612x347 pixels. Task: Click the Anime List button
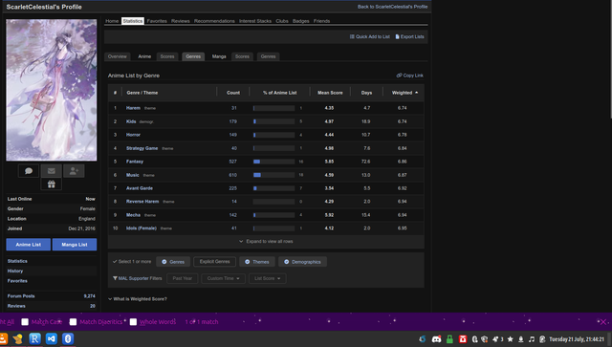click(x=28, y=245)
